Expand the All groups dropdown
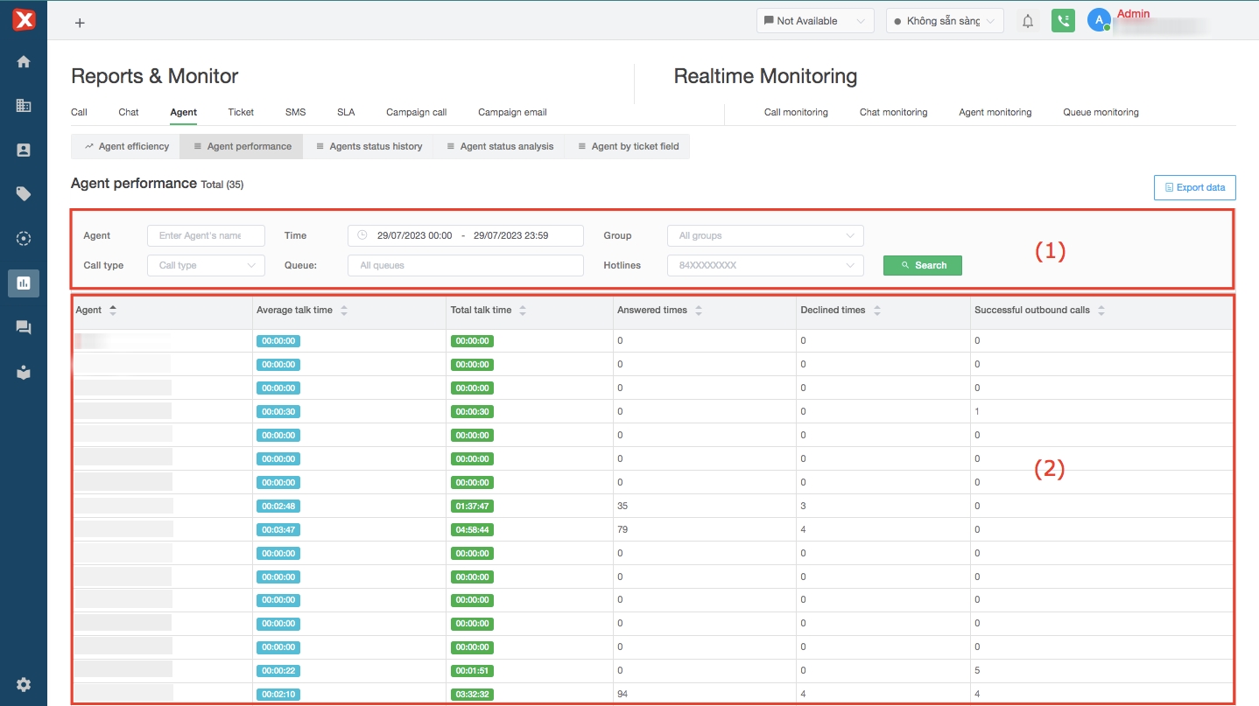This screenshot has width=1259, height=706. pos(765,235)
